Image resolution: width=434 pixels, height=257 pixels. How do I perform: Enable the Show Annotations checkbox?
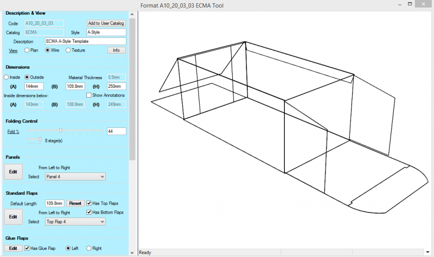[88, 95]
